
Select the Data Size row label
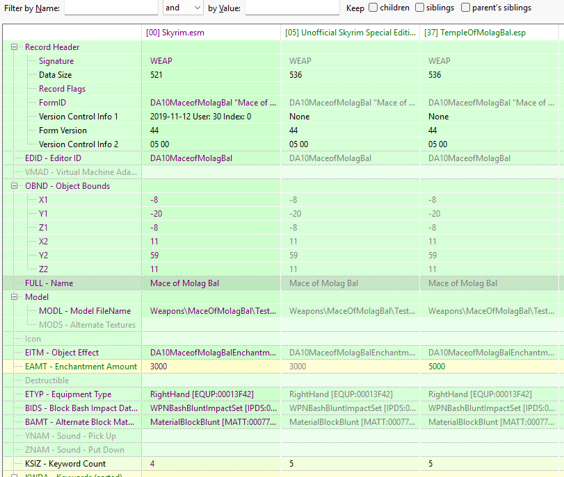[x=55, y=75]
